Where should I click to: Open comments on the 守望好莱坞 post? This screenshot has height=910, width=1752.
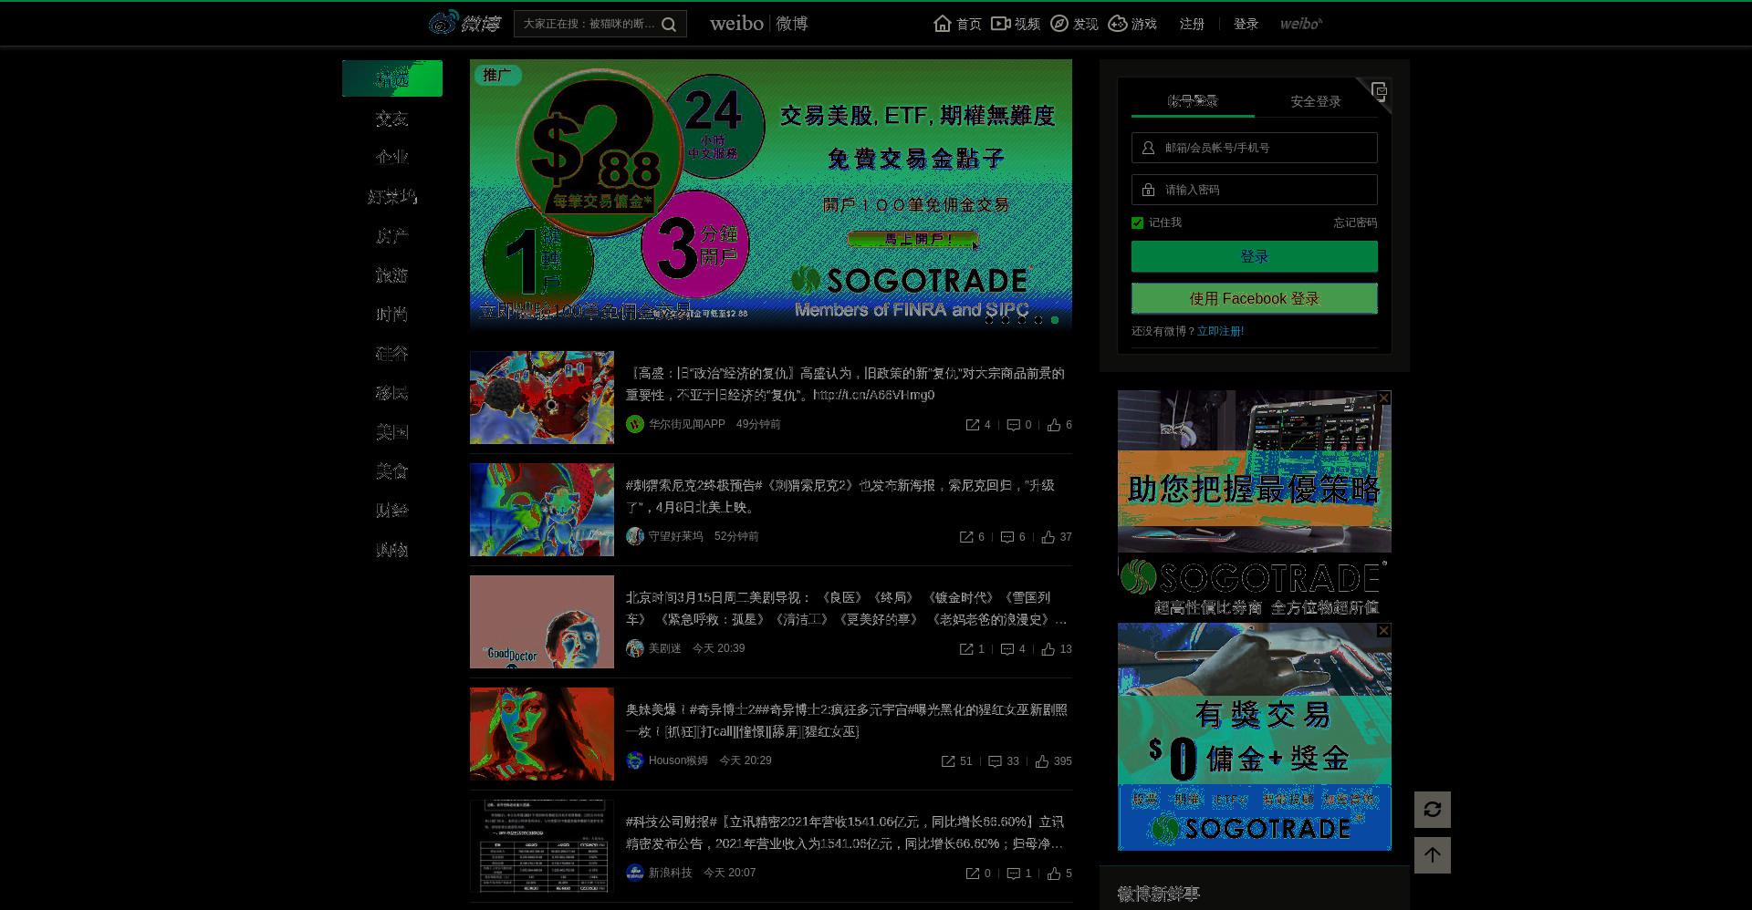[x=1013, y=537]
